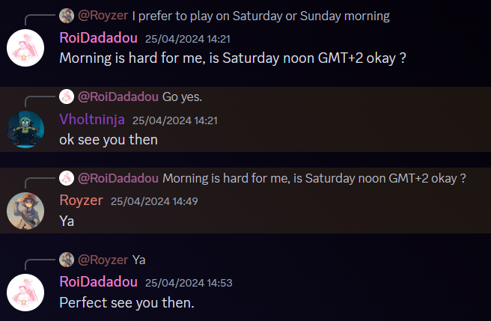The width and height of the screenshot is (491, 321).
Task: Jump to quoted "Morning is hard" reply above Royzer's message
Action: pos(314,178)
